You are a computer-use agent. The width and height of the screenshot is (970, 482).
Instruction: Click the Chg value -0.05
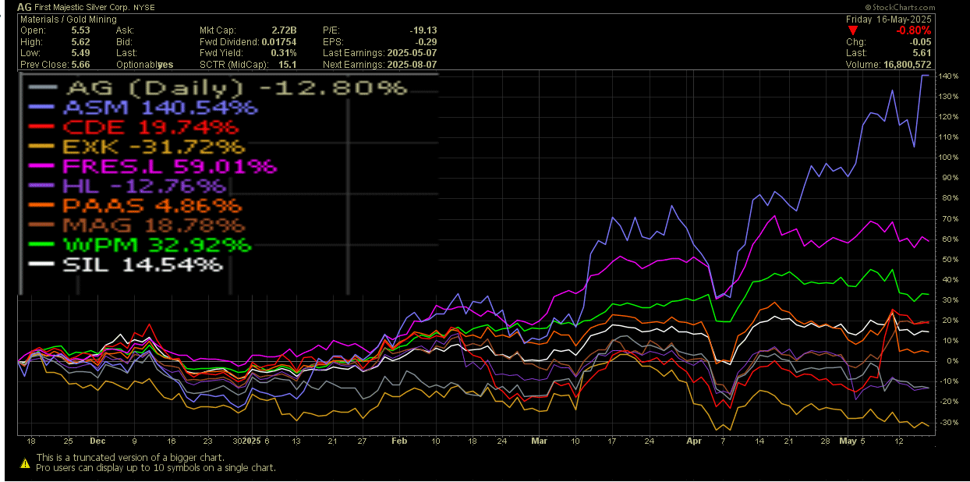click(x=921, y=42)
